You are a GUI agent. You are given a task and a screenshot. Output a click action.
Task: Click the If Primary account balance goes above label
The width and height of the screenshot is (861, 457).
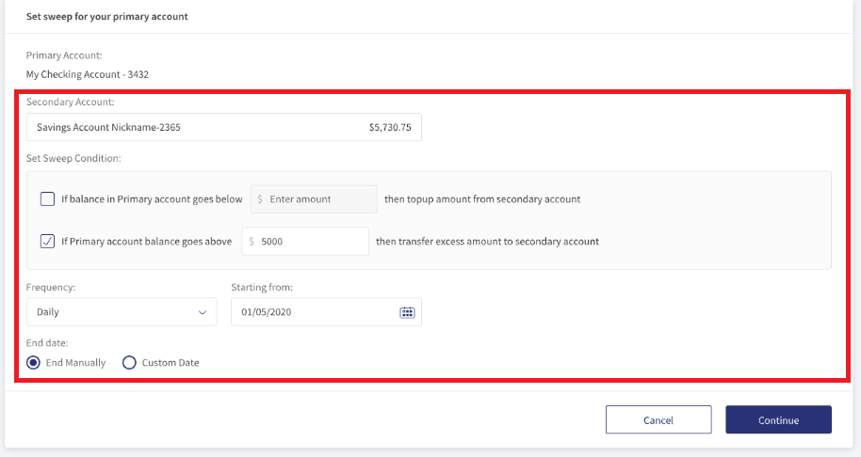click(147, 241)
